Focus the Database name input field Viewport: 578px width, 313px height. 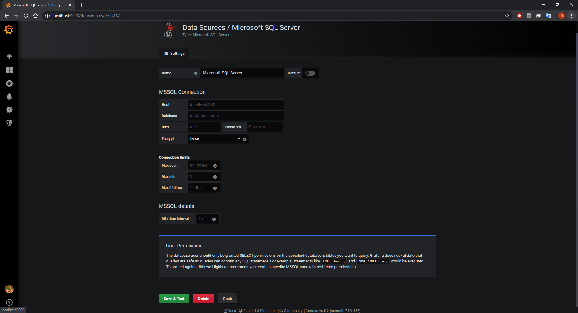pos(235,116)
